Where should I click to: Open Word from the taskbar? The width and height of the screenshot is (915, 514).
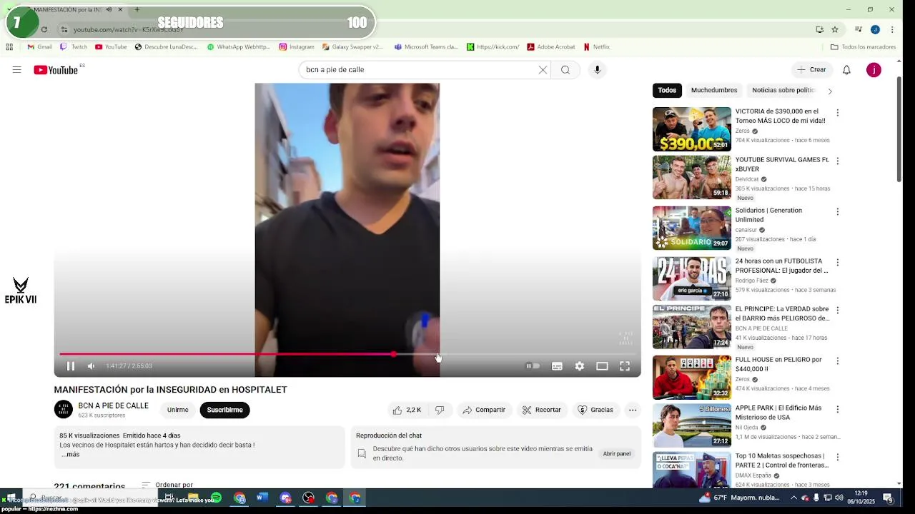pyautogui.click(x=262, y=498)
